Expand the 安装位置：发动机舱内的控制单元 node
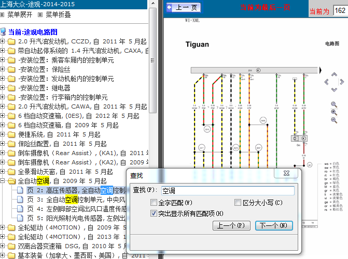The image size is (348, 259). (x=2, y=78)
